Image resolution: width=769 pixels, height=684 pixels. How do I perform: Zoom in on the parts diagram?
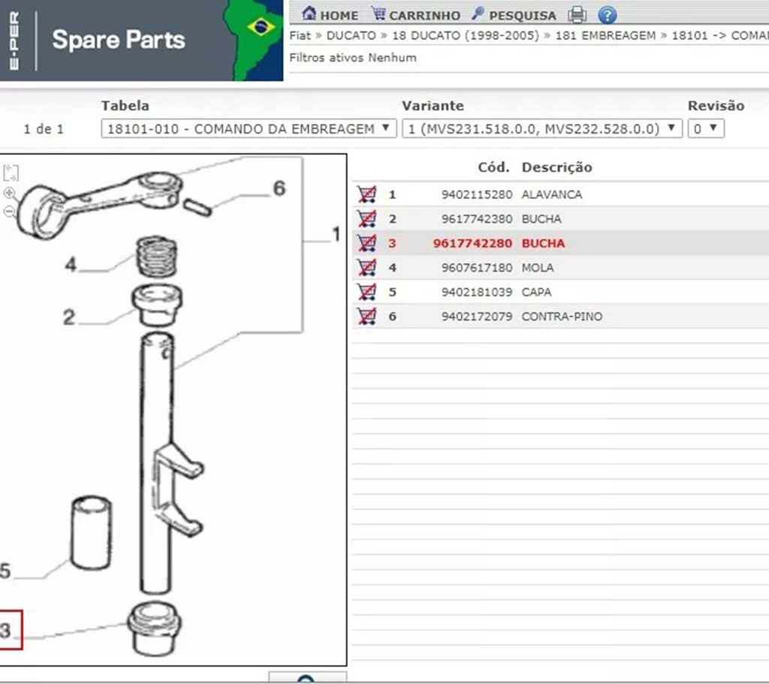pyautogui.click(x=10, y=193)
